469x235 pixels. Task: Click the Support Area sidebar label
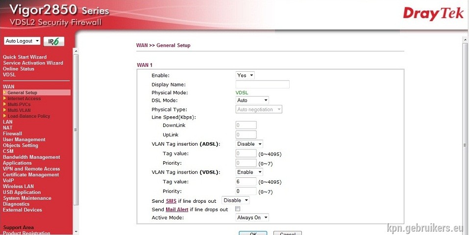point(18,228)
